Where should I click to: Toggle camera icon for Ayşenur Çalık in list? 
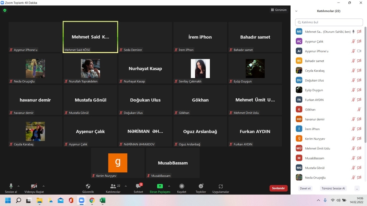(359, 41)
